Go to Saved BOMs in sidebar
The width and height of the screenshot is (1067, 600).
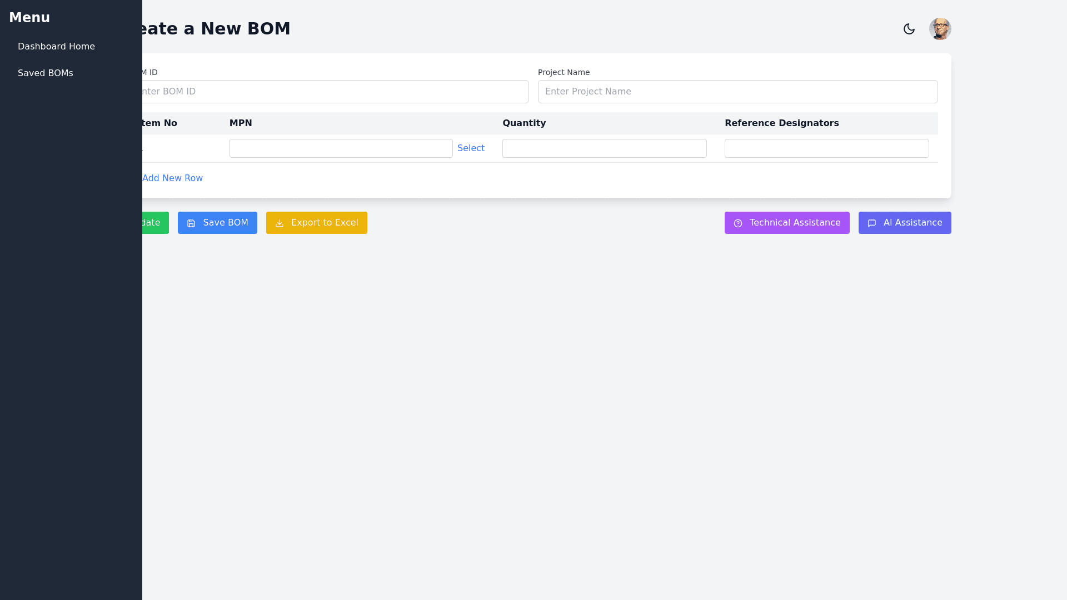[x=46, y=73]
